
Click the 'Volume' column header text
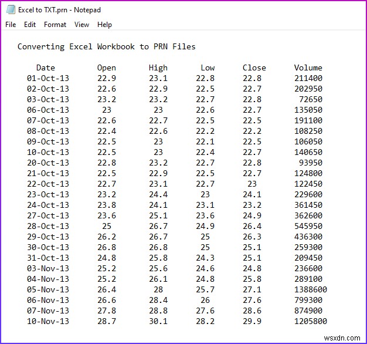[308, 68]
